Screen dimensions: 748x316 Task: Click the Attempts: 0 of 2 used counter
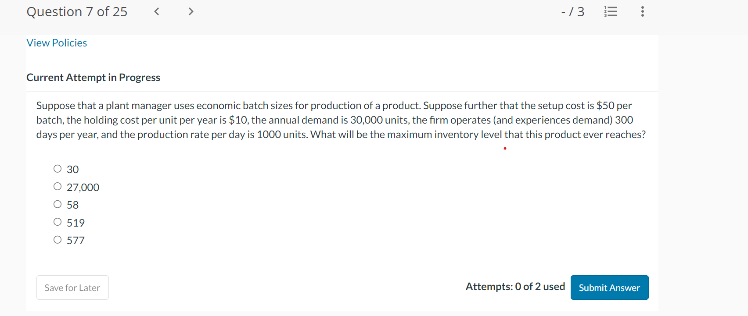[515, 287]
